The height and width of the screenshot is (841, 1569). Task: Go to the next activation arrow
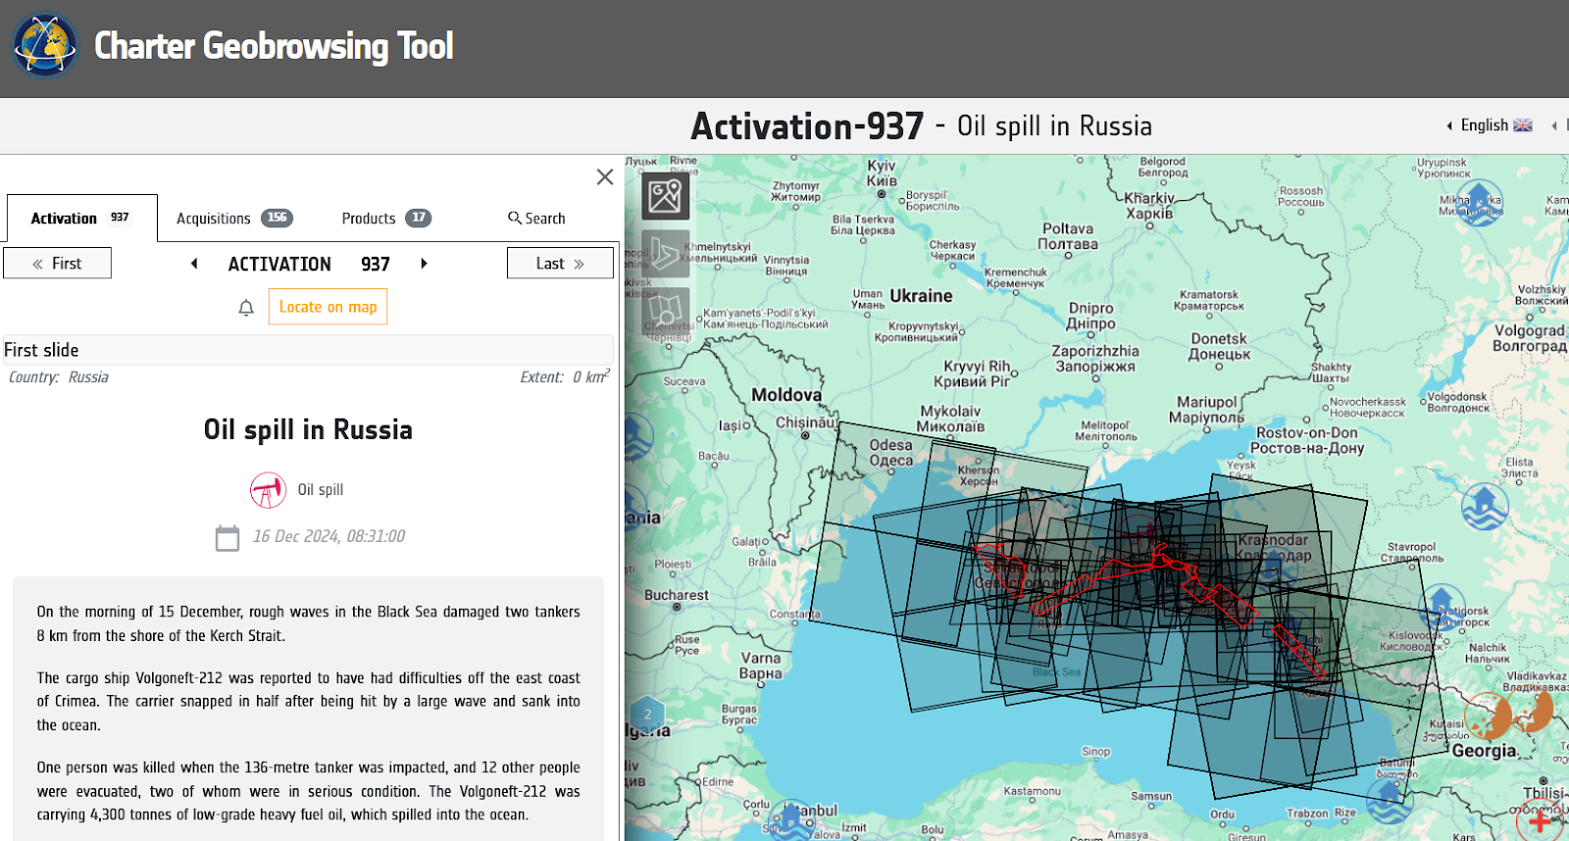(424, 264)
